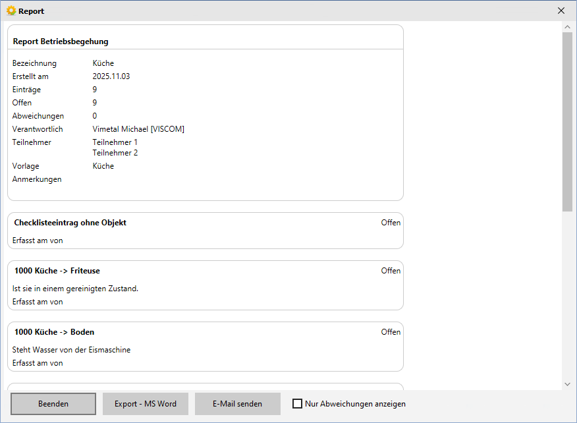Enable the Nur Abweichungen anzeigen checkbox
Viewport: 577px width, 423px height.
coord(298,404)
